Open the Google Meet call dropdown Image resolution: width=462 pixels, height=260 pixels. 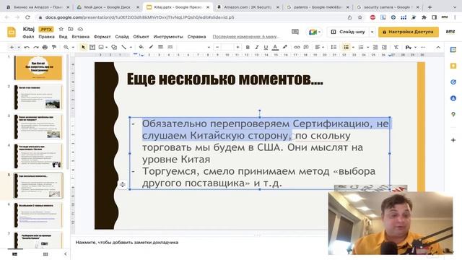click(315, 32)
